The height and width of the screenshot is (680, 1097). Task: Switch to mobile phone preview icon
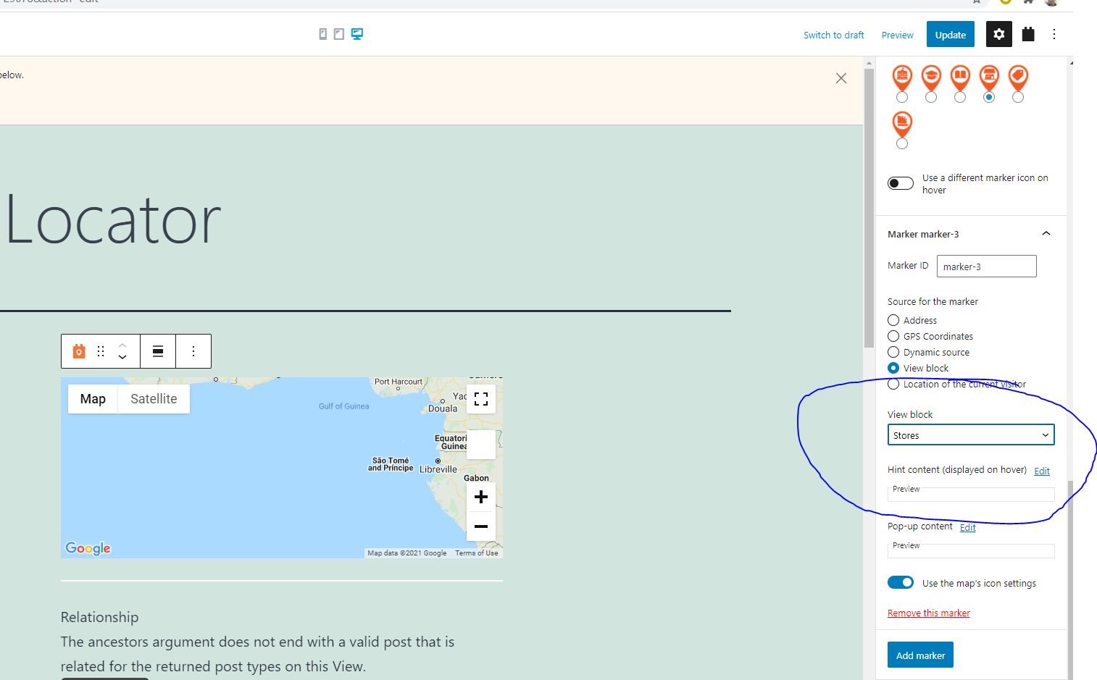[x=323, y=34]
